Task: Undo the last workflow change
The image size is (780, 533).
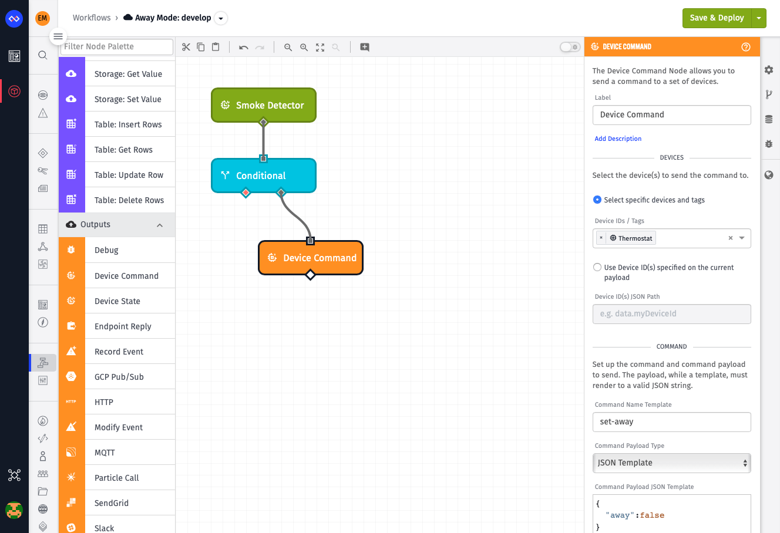Action: tap(244, 47)
